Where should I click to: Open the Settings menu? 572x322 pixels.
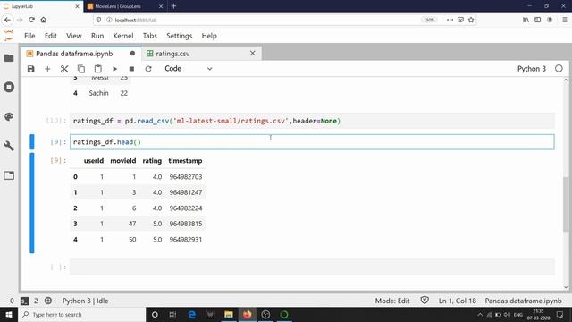179,36
